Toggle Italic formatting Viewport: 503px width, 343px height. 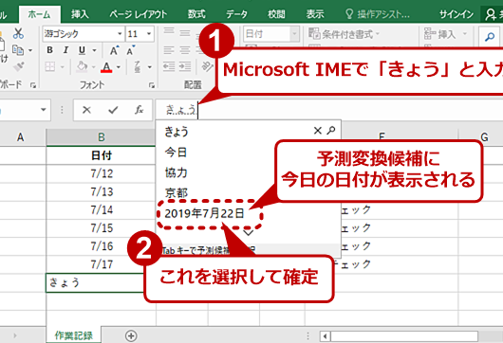coord(65,50)
